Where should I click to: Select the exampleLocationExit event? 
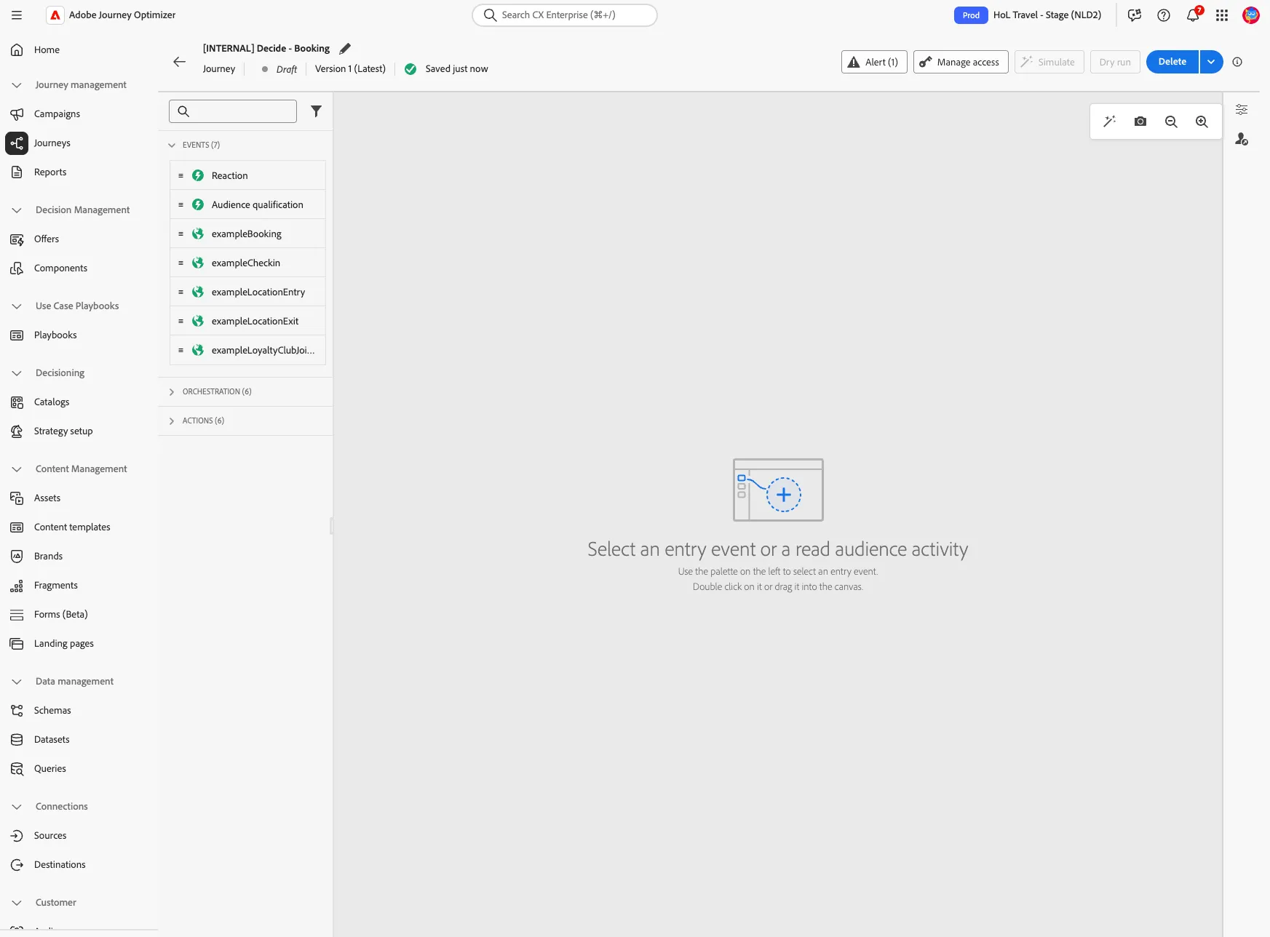[x=247, y=321]
